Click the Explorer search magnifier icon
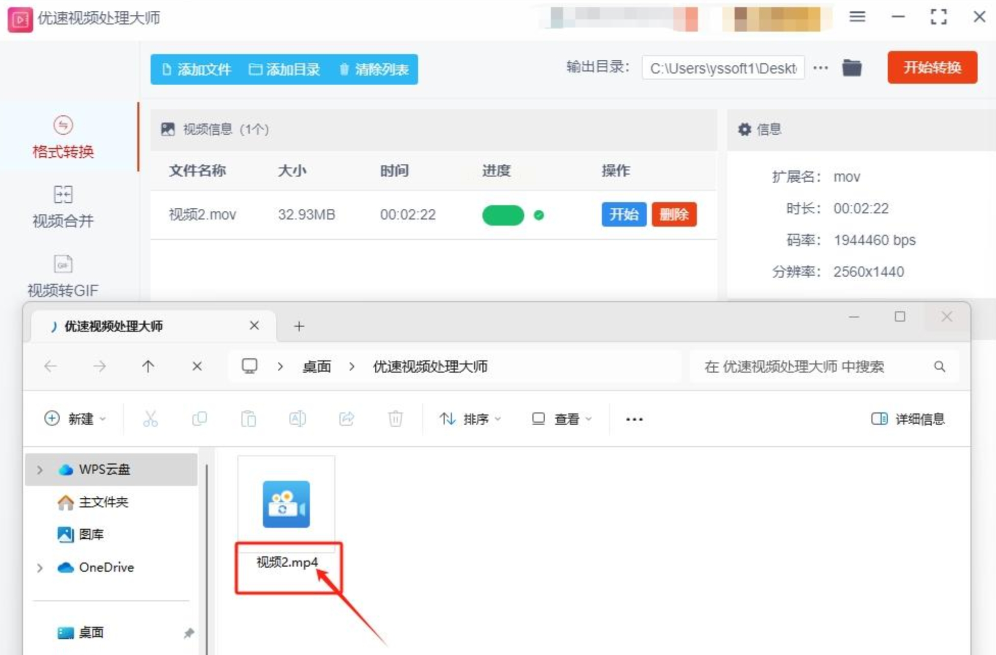996x655 pixels. (939, 367)
